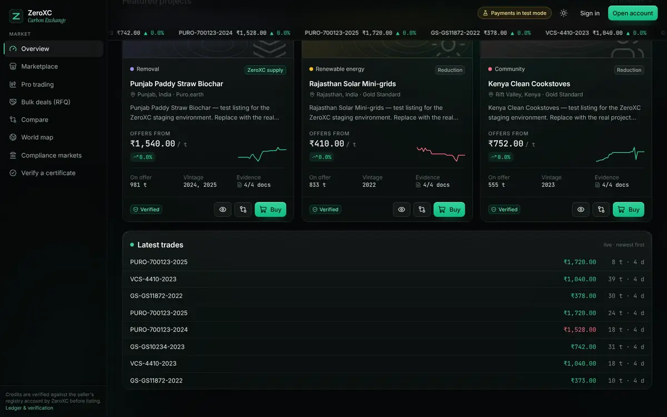Click the Reduction tag on the Kenya card
The height and width of the screenshot is (417, 667).
click(629, 70)
